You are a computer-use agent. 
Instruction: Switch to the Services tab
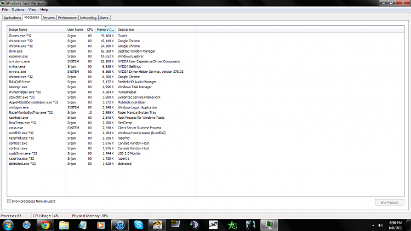[x=48, y=18]
